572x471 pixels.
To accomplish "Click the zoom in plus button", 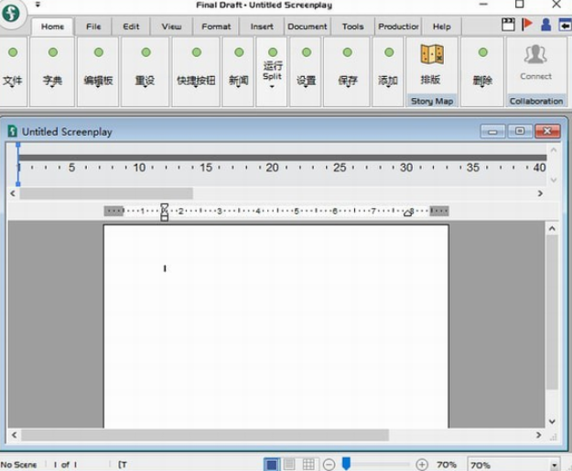I will tap(422, 465).
